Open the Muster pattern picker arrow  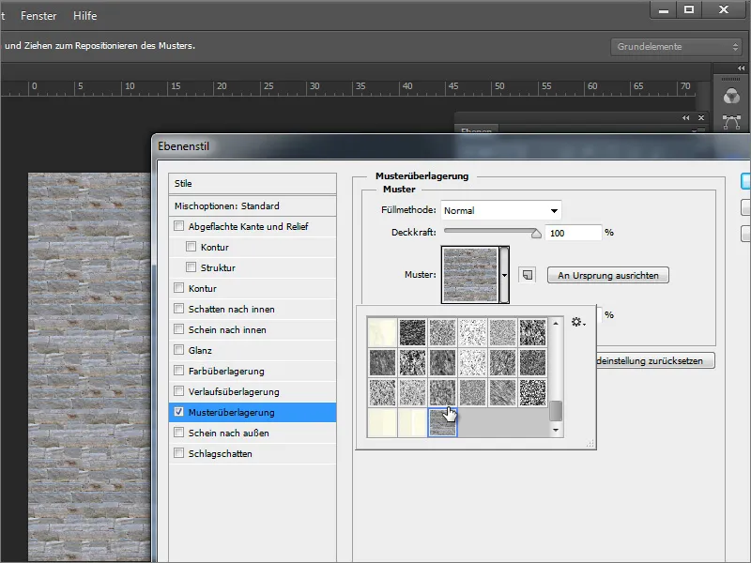point(504,275)
